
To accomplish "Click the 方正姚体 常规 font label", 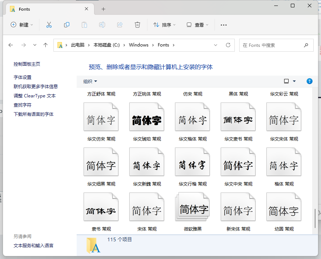I will [x=147, y=94].
